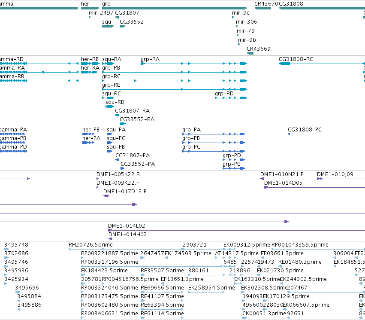Select the mir-79 label
The image size is (365, 320).
click(246, 31)
